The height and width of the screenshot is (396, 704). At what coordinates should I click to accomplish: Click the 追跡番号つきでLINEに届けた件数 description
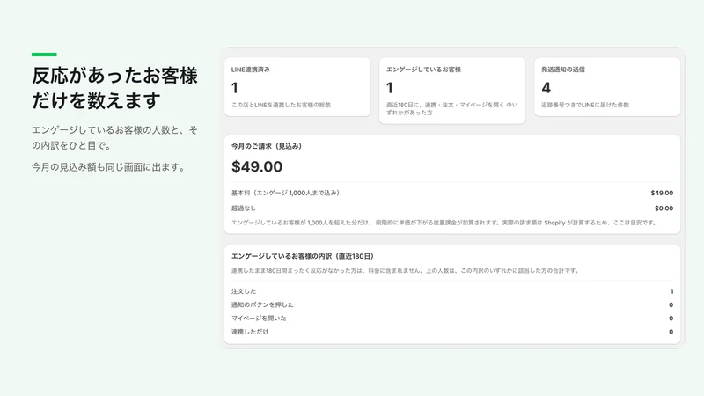point(585,105)
